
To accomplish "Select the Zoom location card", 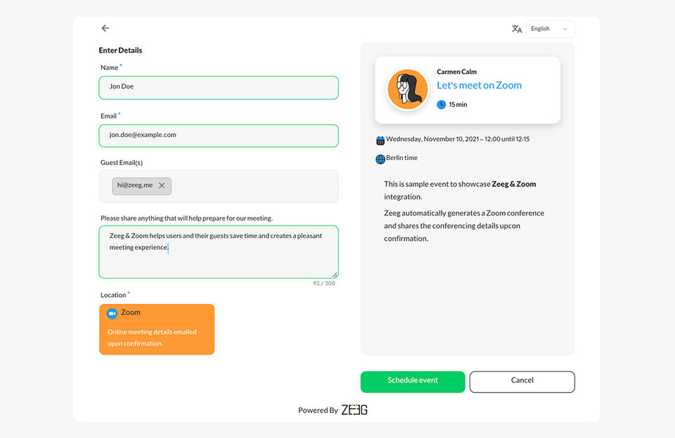I will click(157, 329).
